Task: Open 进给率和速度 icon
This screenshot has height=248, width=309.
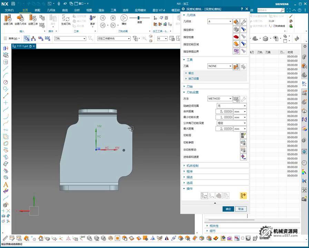Action: pyautogui.click(x=243, y=157)
